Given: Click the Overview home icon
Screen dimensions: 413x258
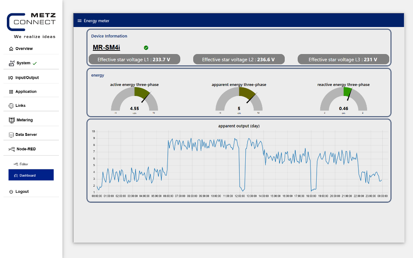Looking at the screenshot, I should [x=11, y=49].
